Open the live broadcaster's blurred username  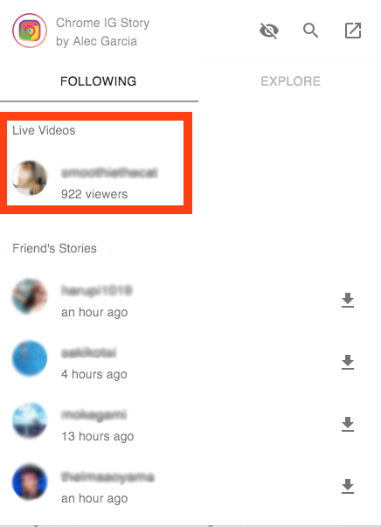pyautogui.click(x=109, y=173)
